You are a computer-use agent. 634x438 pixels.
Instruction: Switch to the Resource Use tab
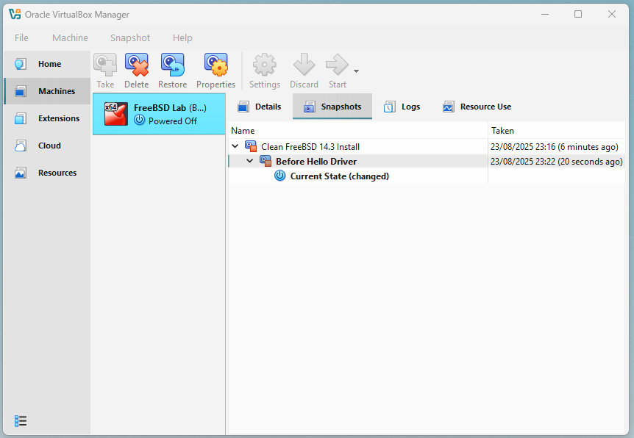pyautogui.click(x=477, y=107)
